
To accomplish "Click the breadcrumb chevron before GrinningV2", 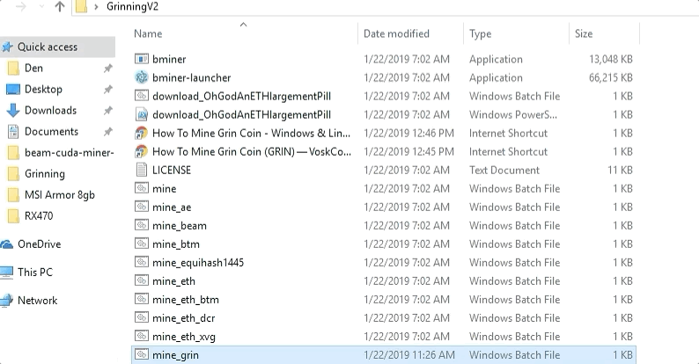I will [96, 7].
